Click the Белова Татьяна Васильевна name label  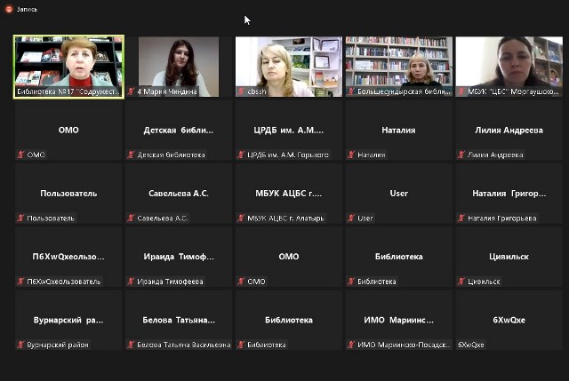pyautogui.click(x=183, y=345)
